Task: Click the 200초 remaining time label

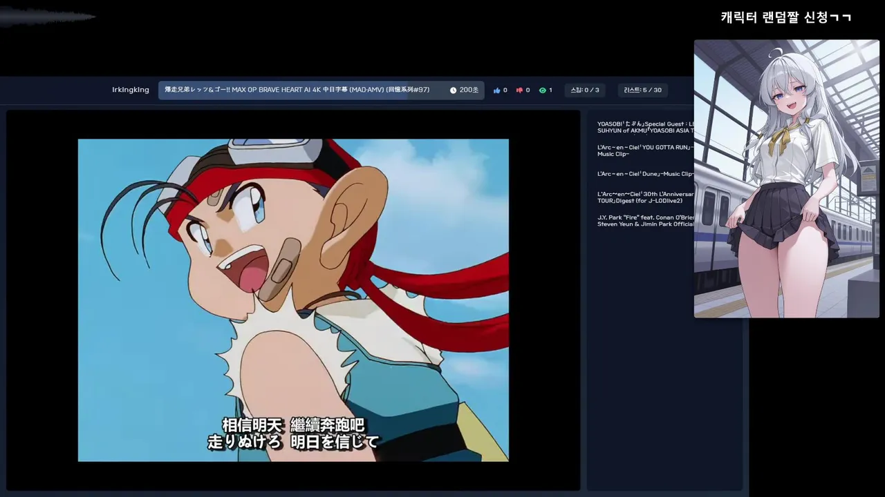Action: pos(469,90)
